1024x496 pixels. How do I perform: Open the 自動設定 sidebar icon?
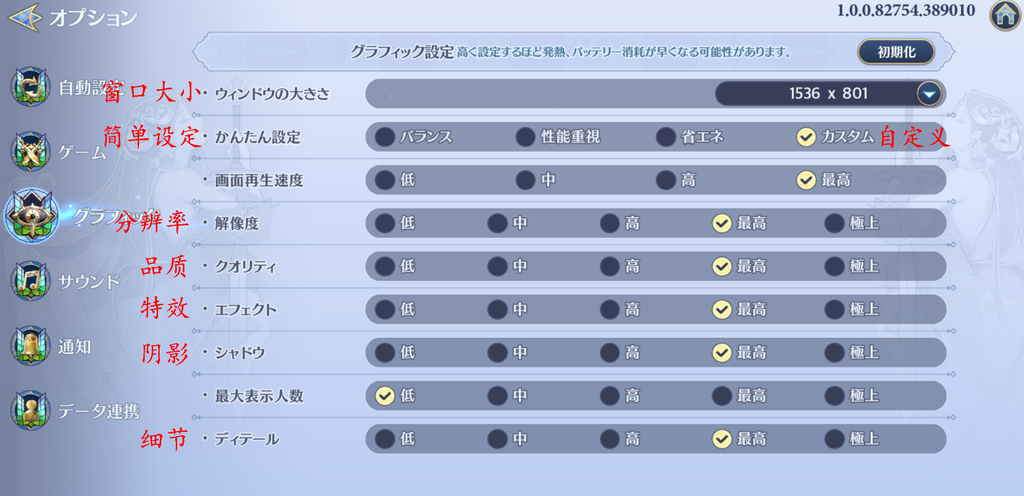tap(31, 87)
